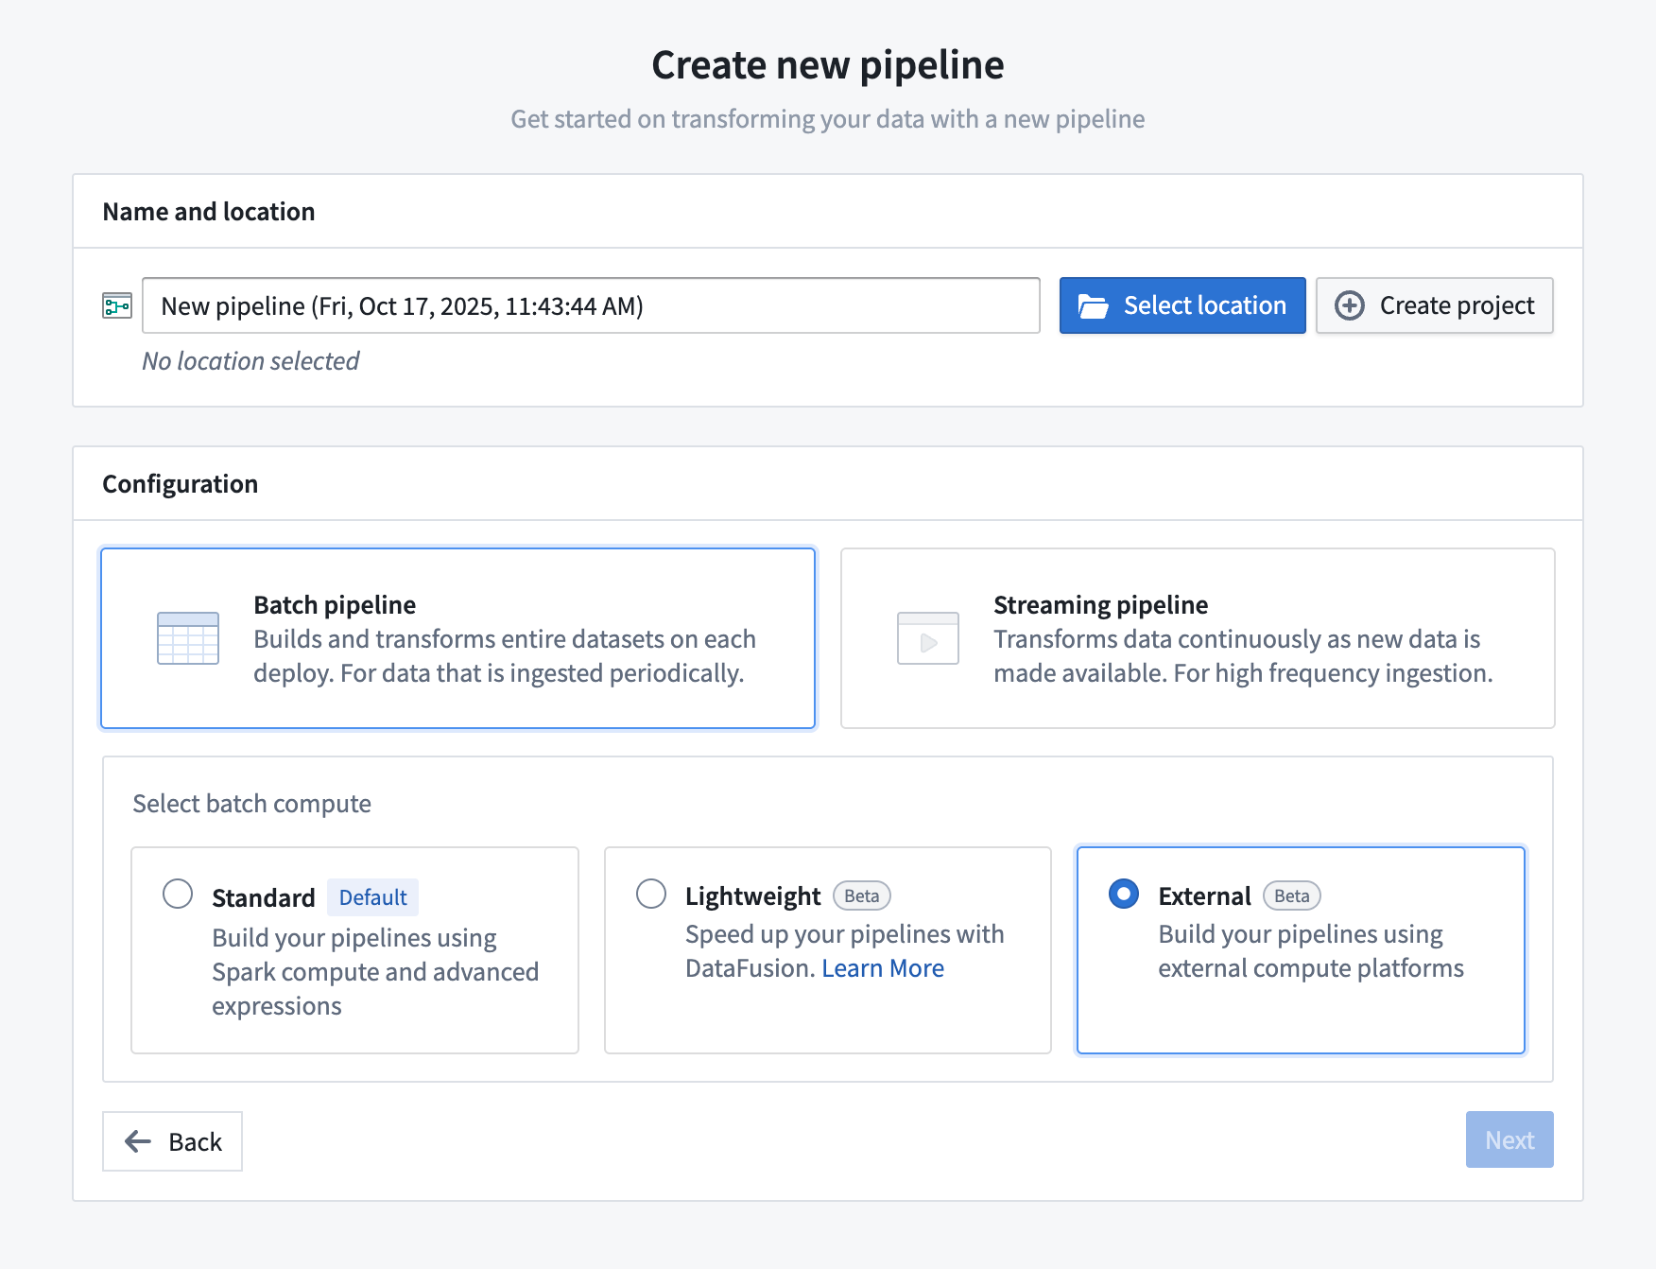The image size is (1656, 1269).
Task: Click the back arrow icon
Action: coord(137,1141)
